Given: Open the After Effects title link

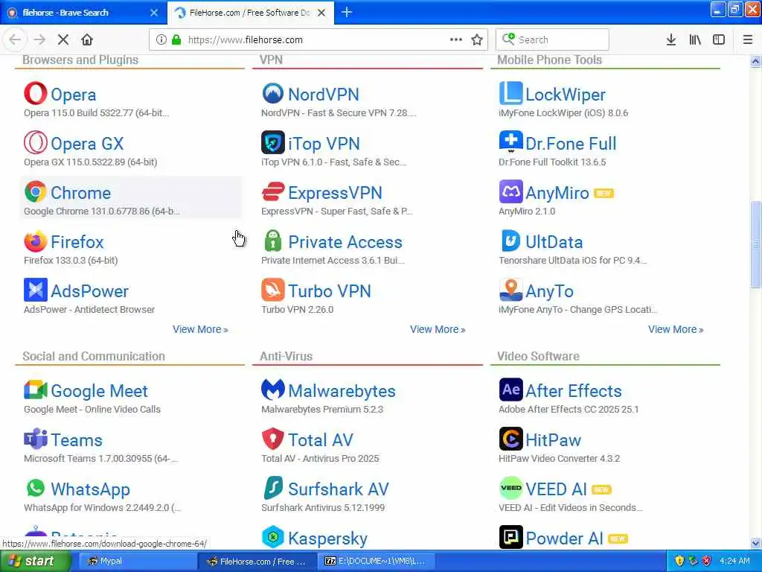Looking at the screenshot, I should (574, 391).
